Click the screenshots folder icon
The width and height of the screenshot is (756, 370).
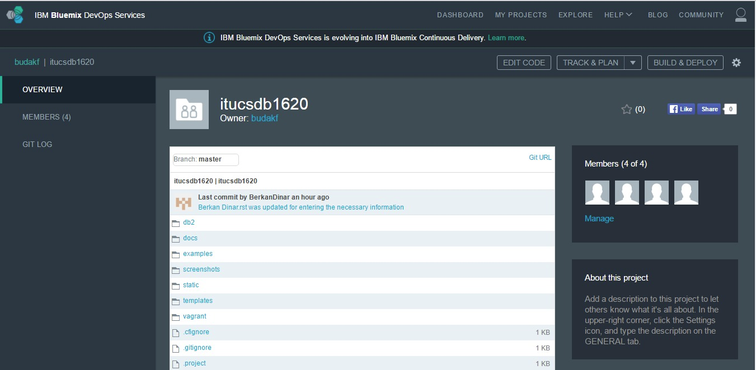176,270
